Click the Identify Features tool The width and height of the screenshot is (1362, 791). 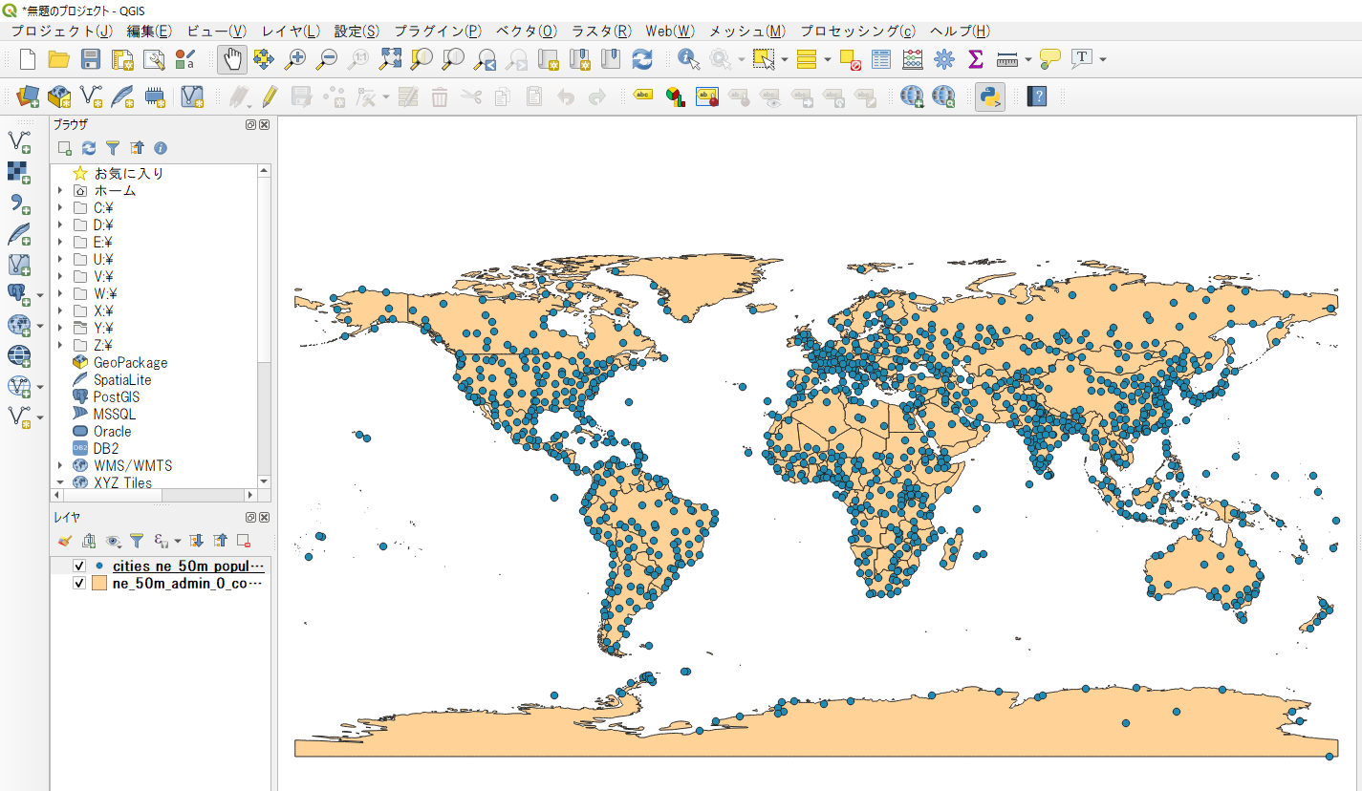click(x=688, y=59)
